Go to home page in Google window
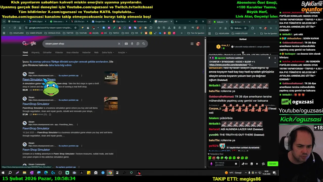The image size is (323, 182). click(20, 28)
